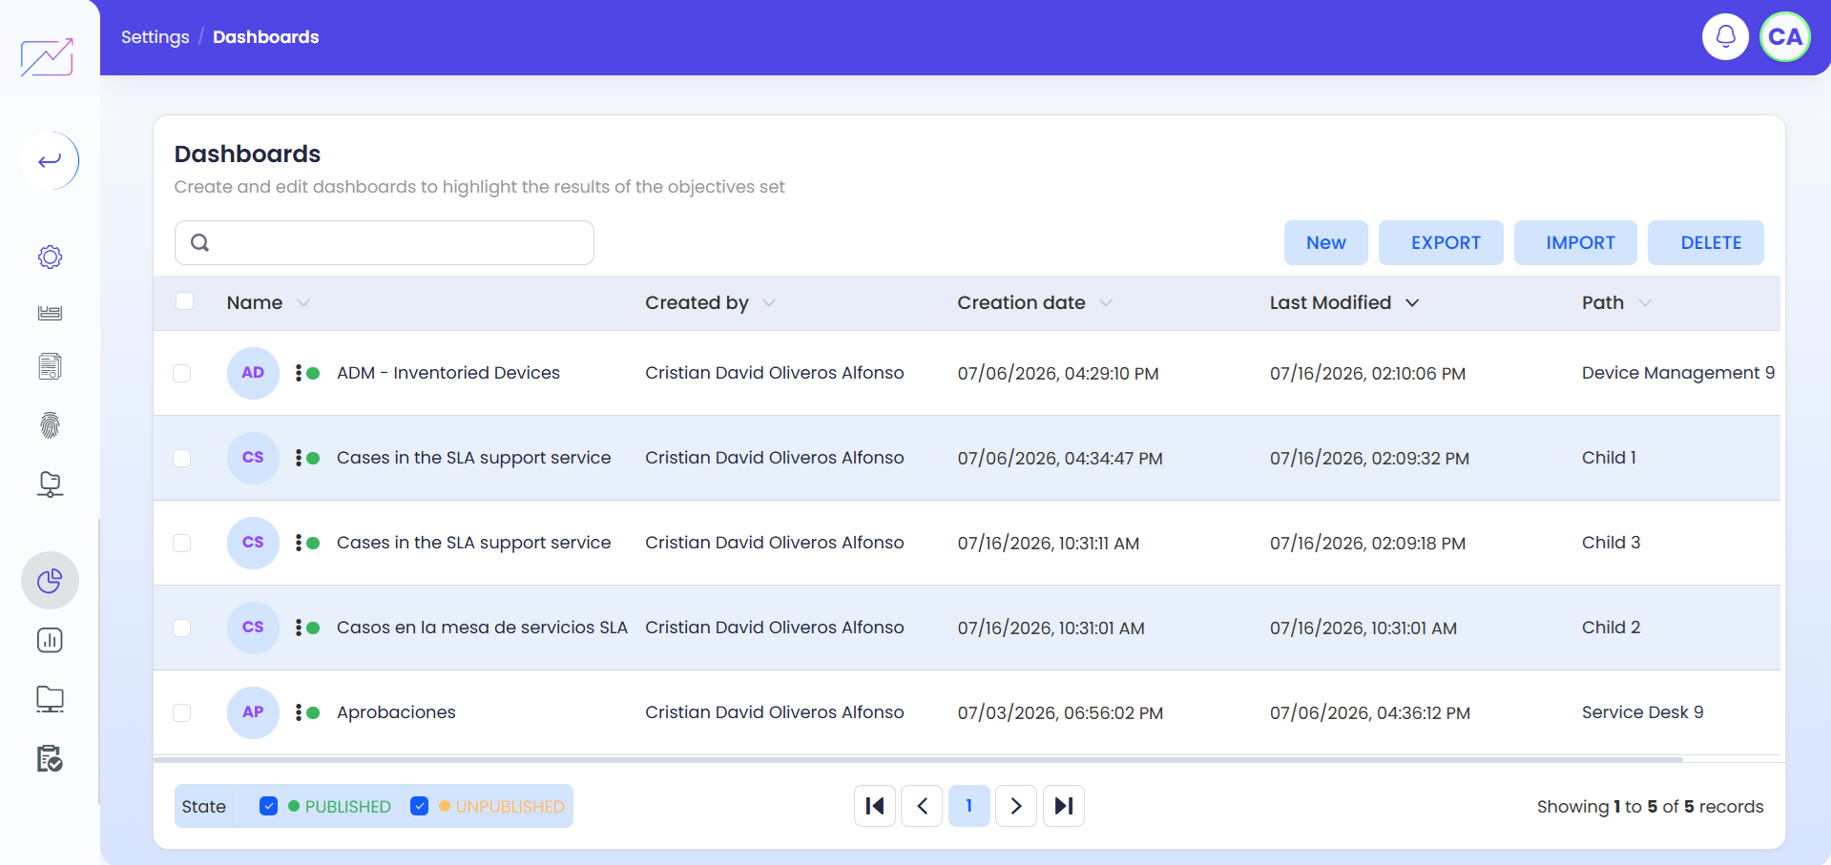
Task: Click the Last Modified header label
Action: 1330,302
